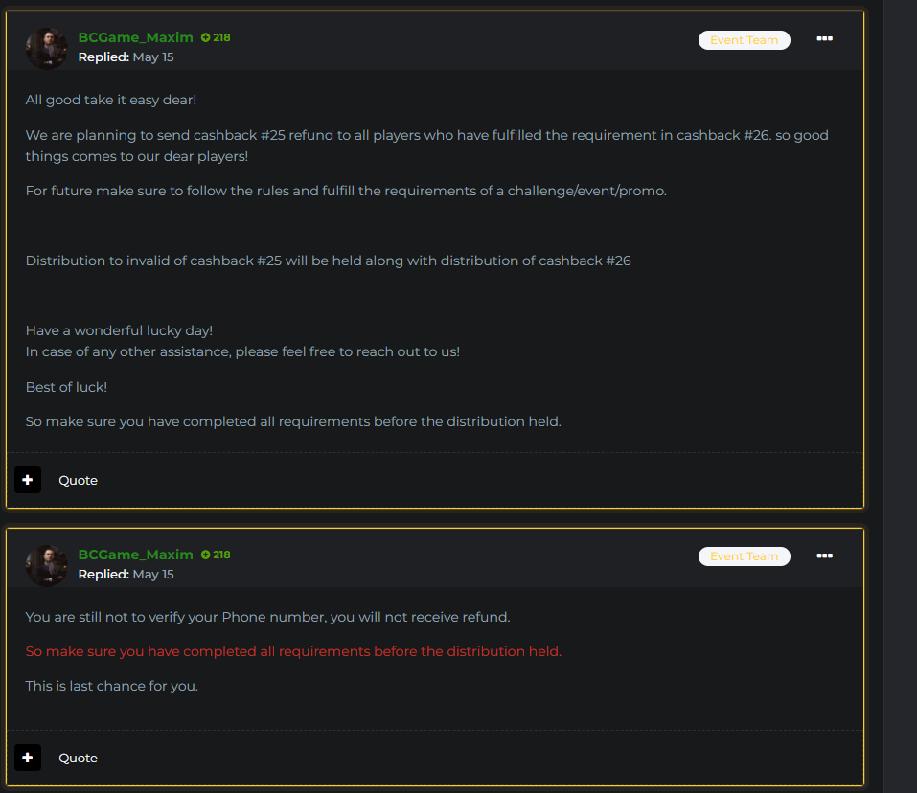Click the "All good take it easy dear!" line
Image resolution: width=917 pixels, height=793 pixels.
(111, 100)
